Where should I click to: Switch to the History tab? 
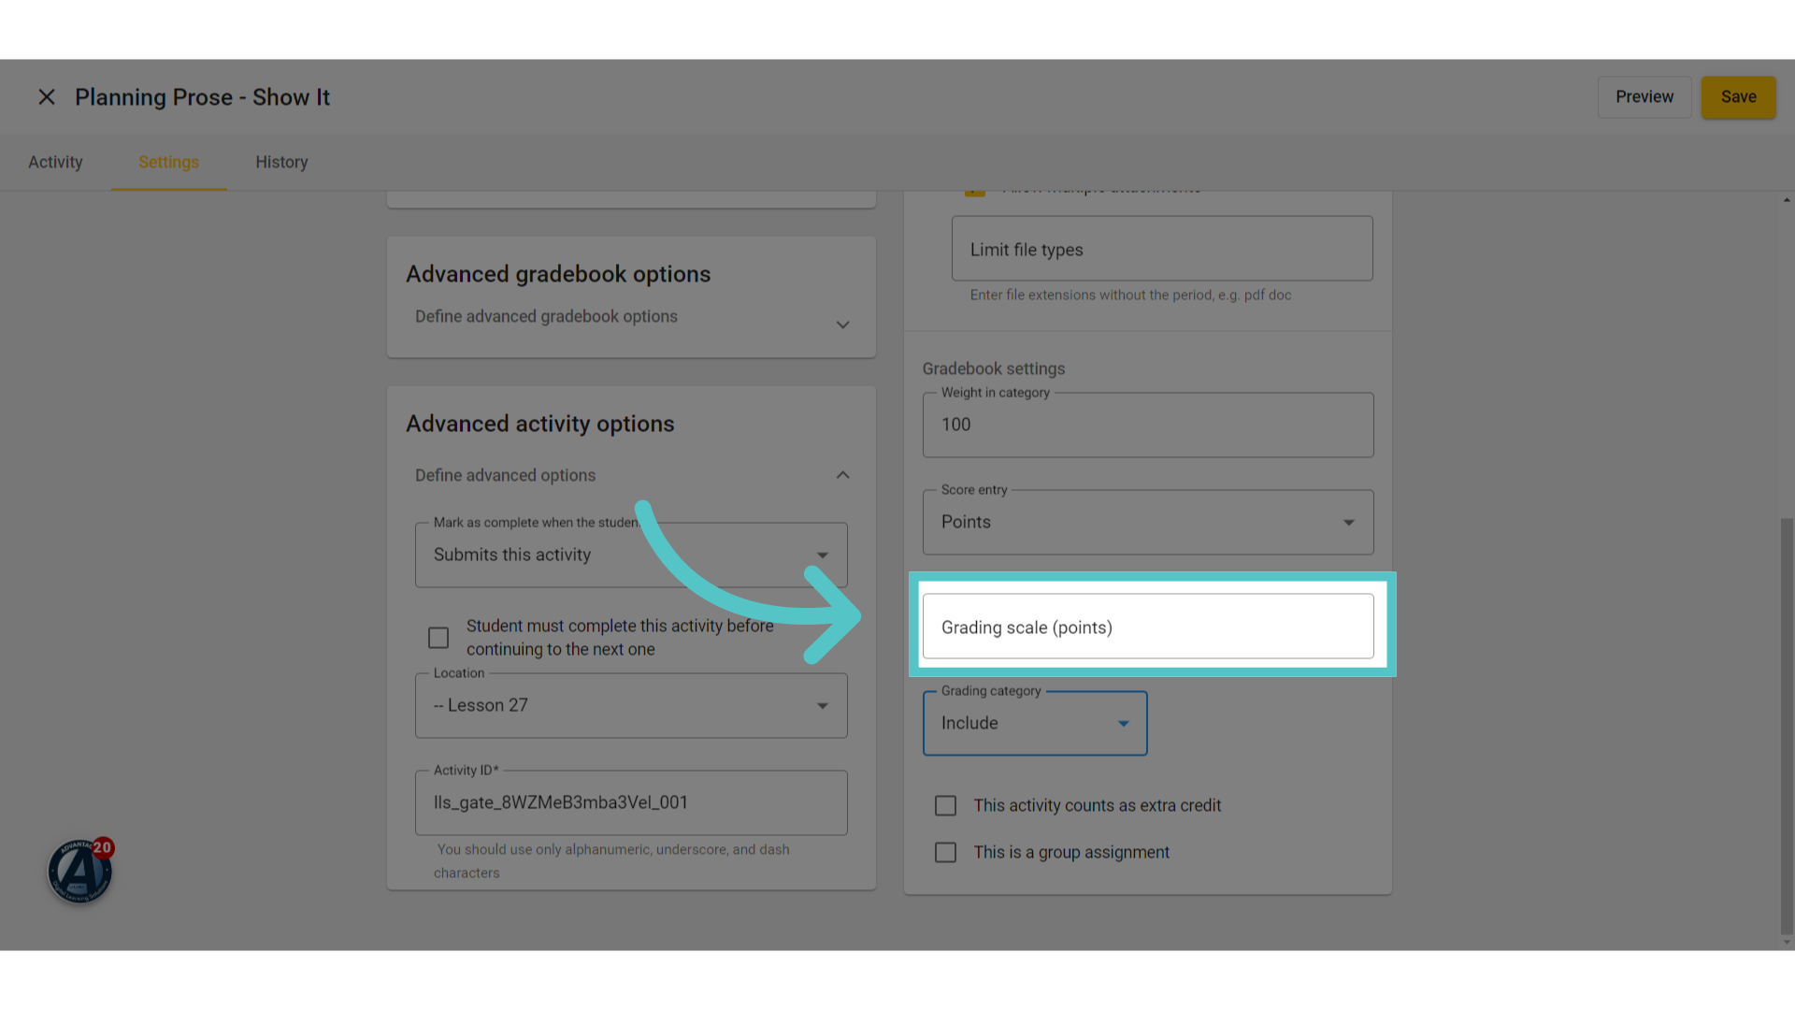[x=281, y=162]
